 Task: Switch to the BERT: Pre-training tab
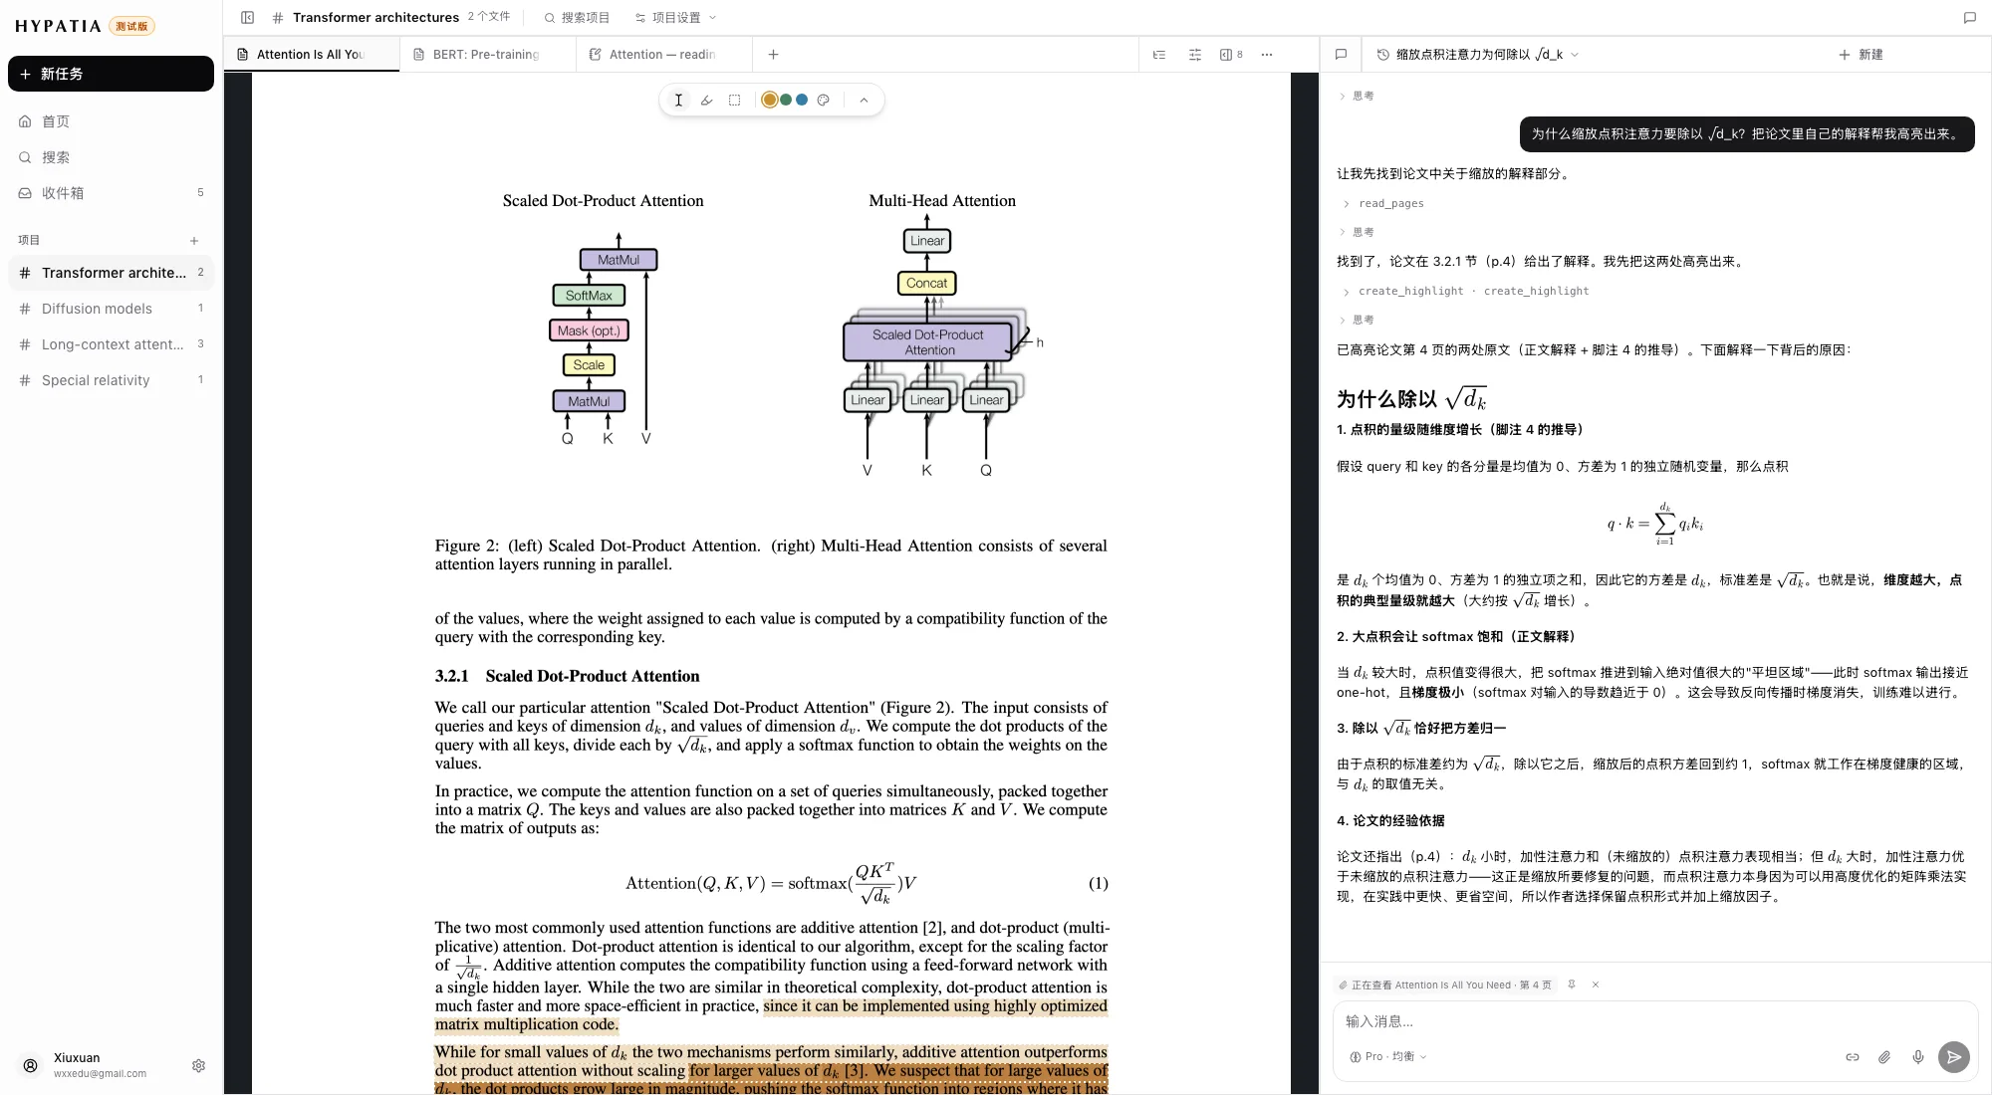487,55
